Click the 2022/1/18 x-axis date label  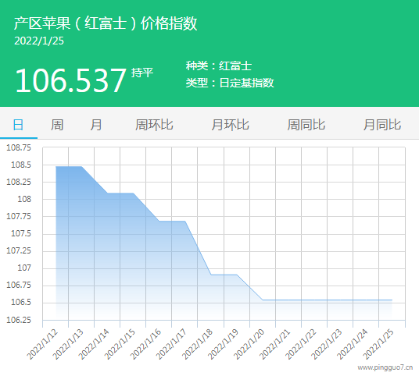coord(197,344)
